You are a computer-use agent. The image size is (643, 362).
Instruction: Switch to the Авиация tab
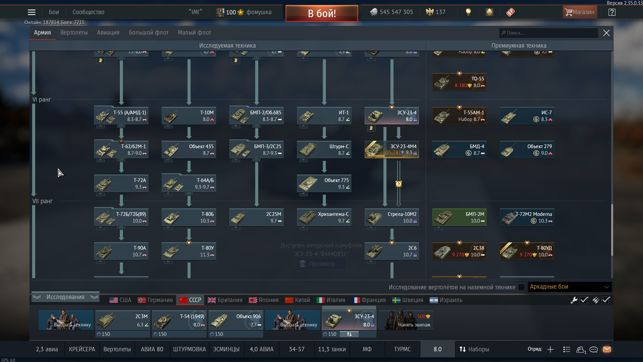click(x=108, y=33)
